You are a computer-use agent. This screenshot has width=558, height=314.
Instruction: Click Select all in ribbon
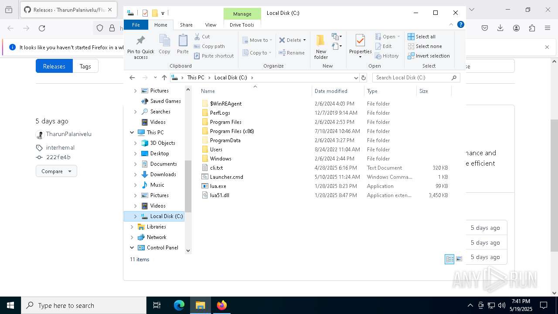[x=422, y=37]
